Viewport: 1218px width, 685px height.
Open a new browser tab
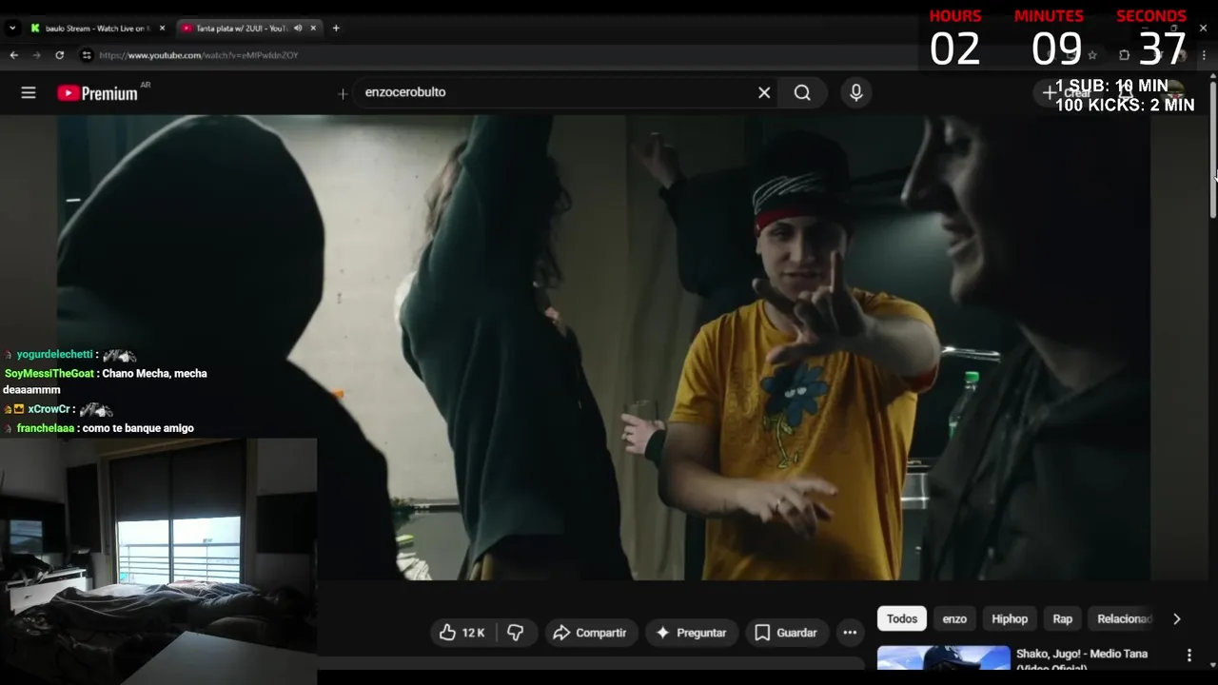(x=336, y=28)
